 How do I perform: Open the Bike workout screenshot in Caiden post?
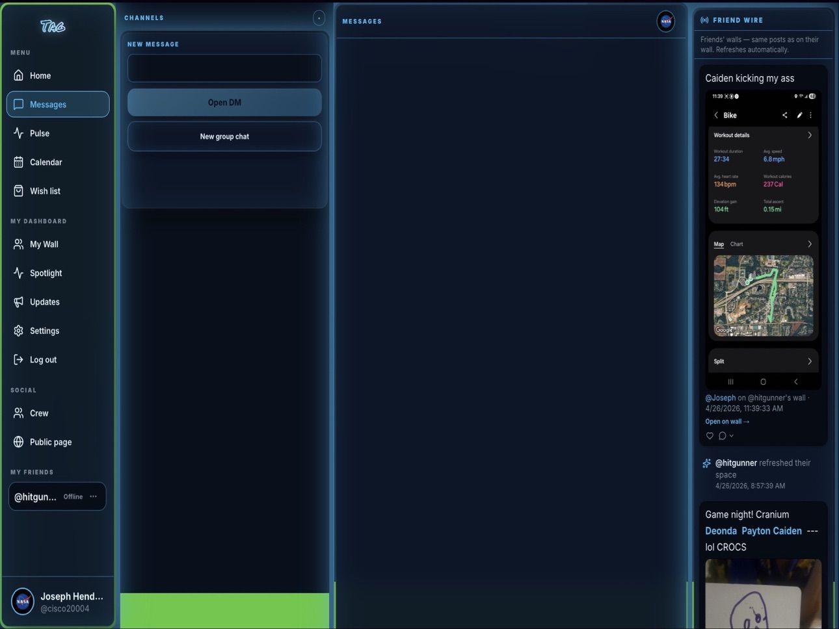click(x=764, y=240)
